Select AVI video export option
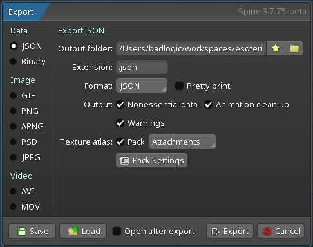This screenshot has height=247, width=313. 14,191
